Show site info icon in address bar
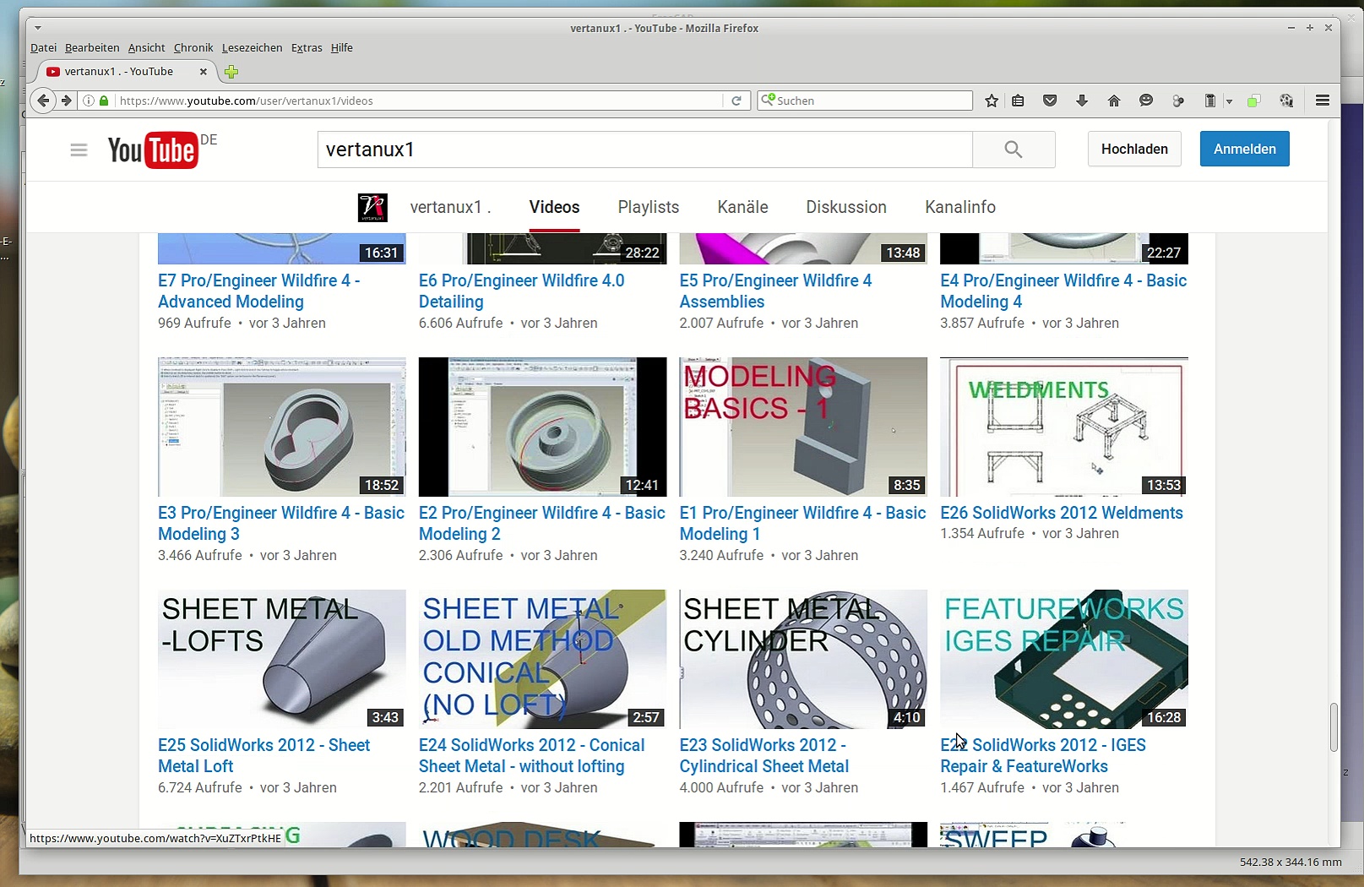The width and height of the screenshot is (1364, 887). pos(89,101)
